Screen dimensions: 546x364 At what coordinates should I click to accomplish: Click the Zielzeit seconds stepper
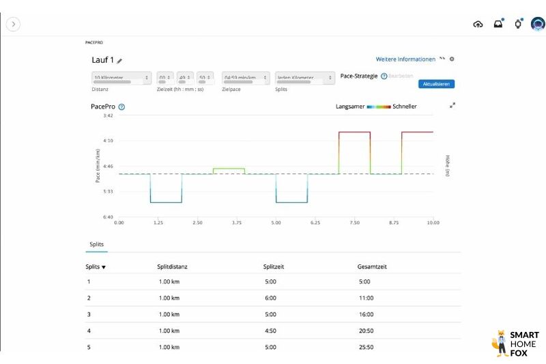coord(205,78)
